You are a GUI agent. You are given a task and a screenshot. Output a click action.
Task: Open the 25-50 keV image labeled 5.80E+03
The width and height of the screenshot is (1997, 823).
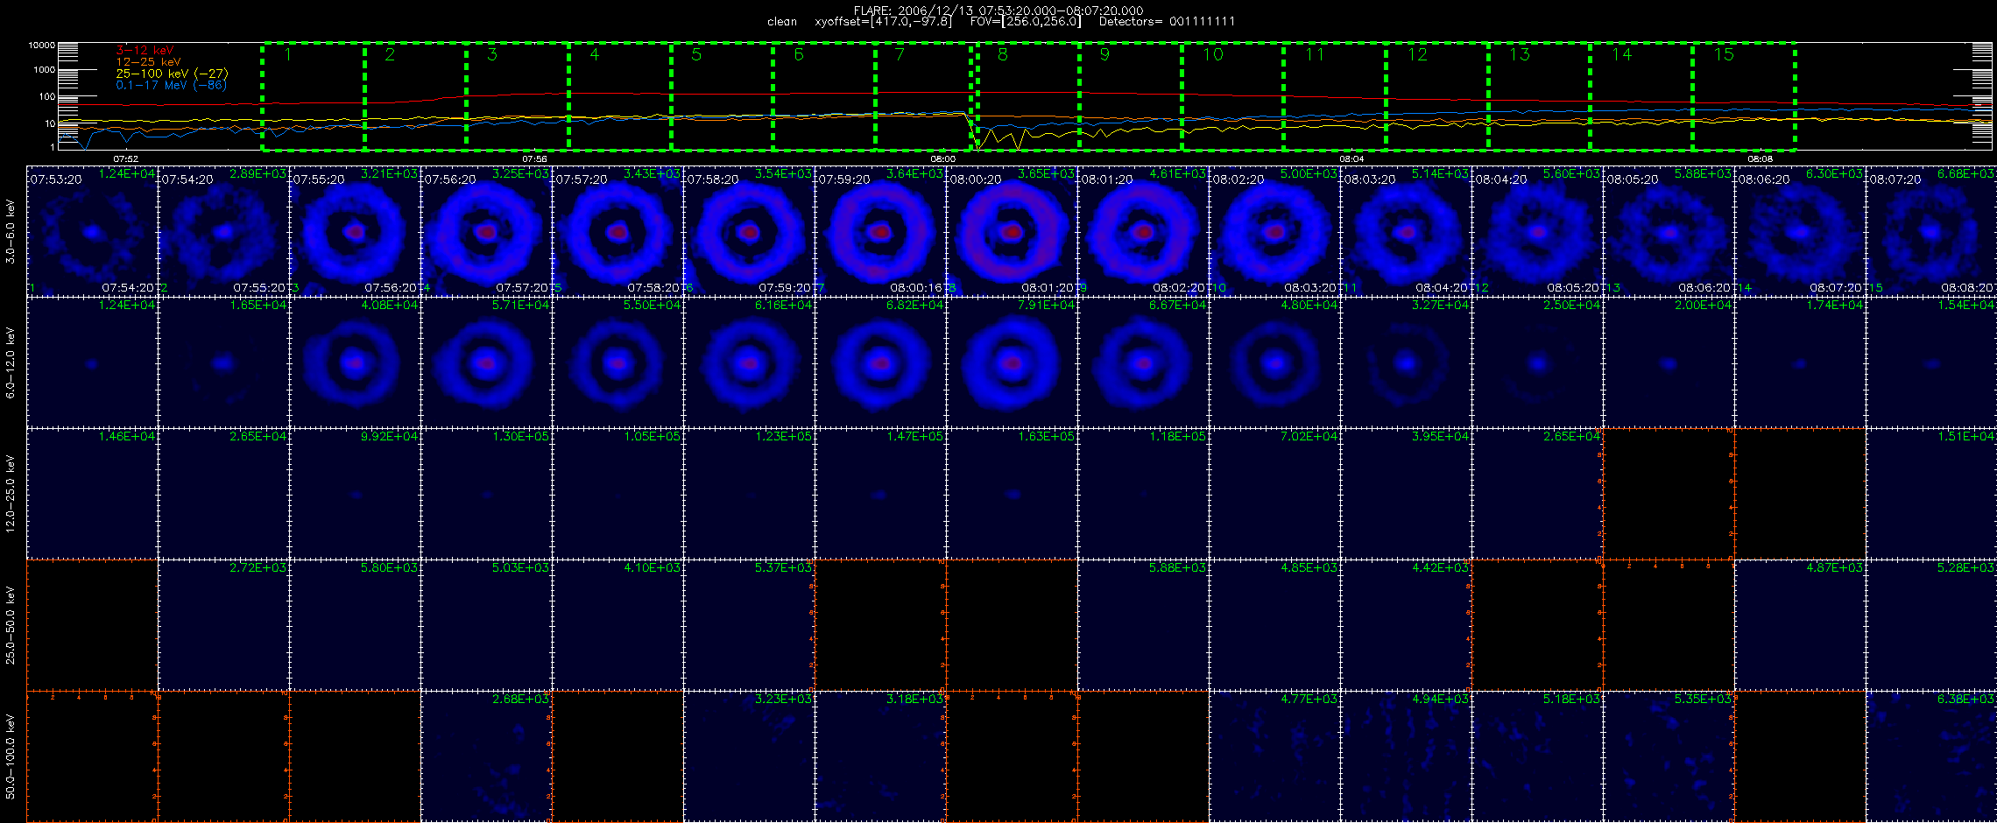click(x=355, y=625)
